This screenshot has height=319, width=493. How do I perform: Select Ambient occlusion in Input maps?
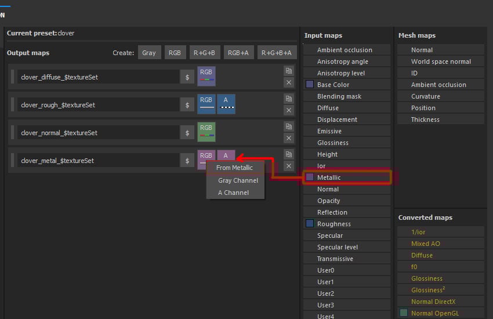[347, 50]
